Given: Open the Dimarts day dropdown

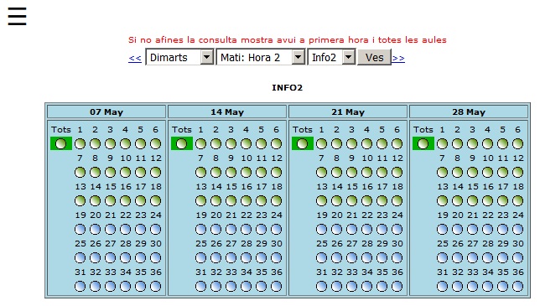Looking at the screenshot, I should [x=179, y=57].
